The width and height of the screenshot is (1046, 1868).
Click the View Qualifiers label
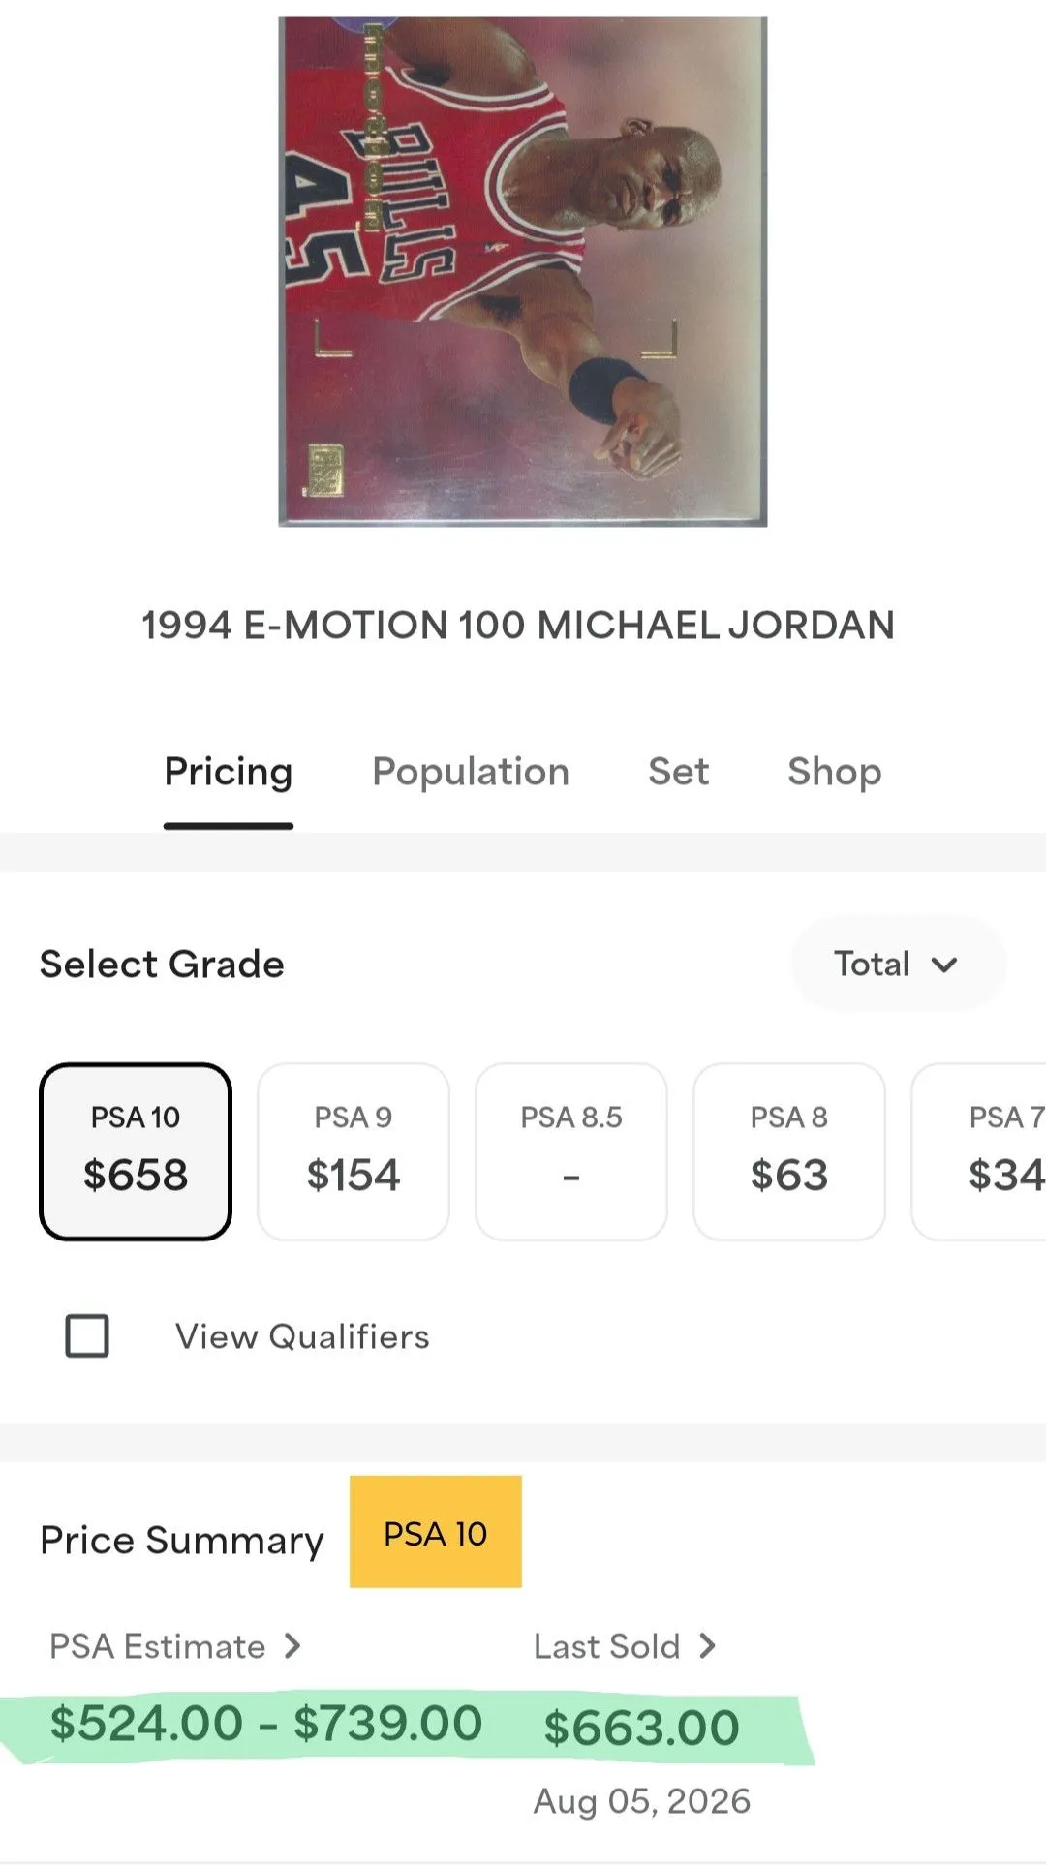302,1336
